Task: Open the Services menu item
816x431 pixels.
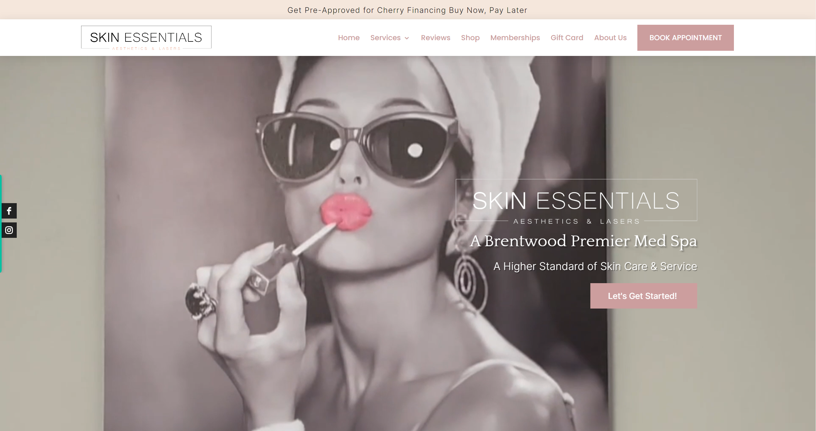Action: (385, 38)
